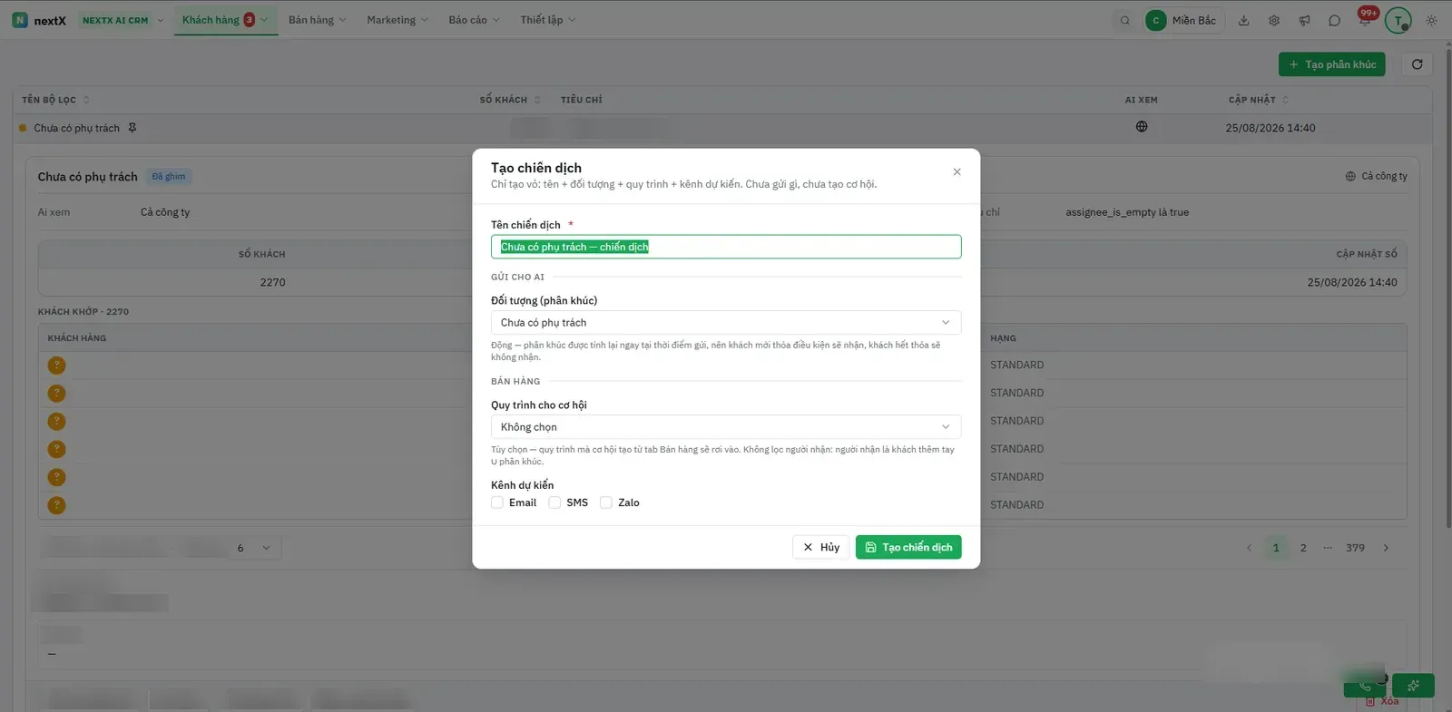This screenshot has width=1452, height=712.
Task: Click the nextX logo icon
Action: click(20, 20)
